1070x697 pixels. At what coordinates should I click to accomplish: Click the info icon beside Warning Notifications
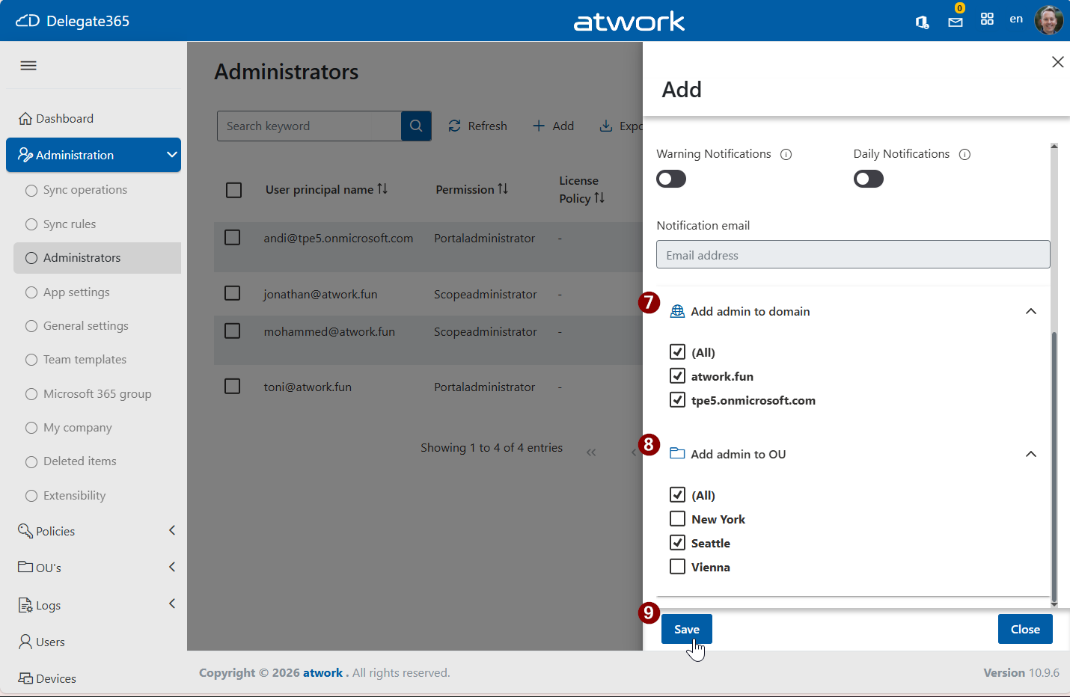coord(786,154)
